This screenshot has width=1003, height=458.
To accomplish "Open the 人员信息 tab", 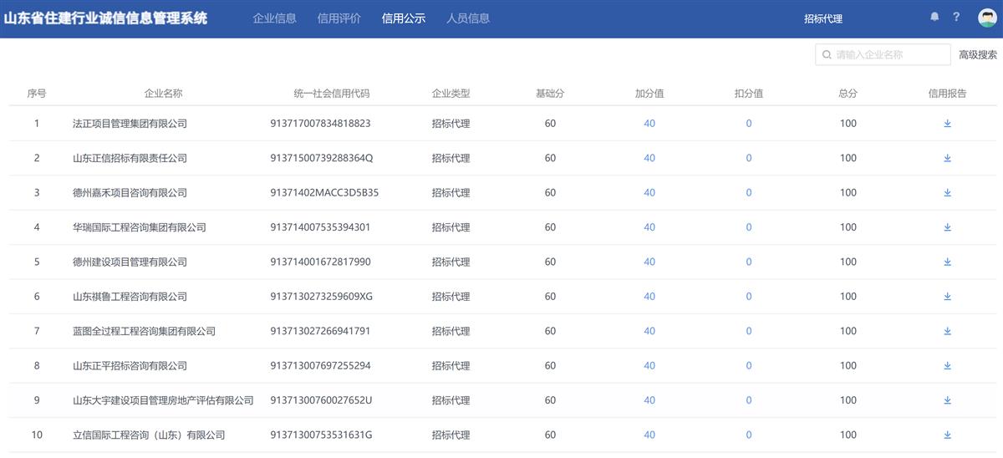I will (x=468, y=18).
